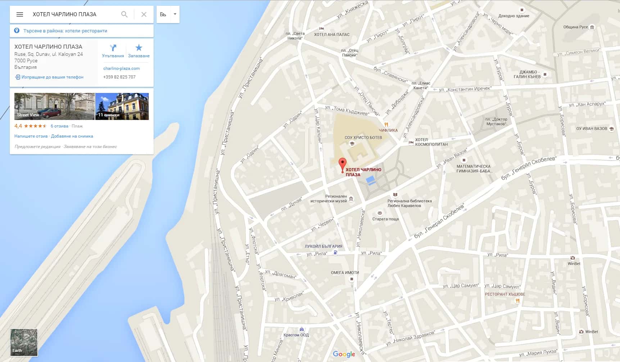Click Предложете редакция link
Screen dimensions: 620x362
click(x=37, y=147)
